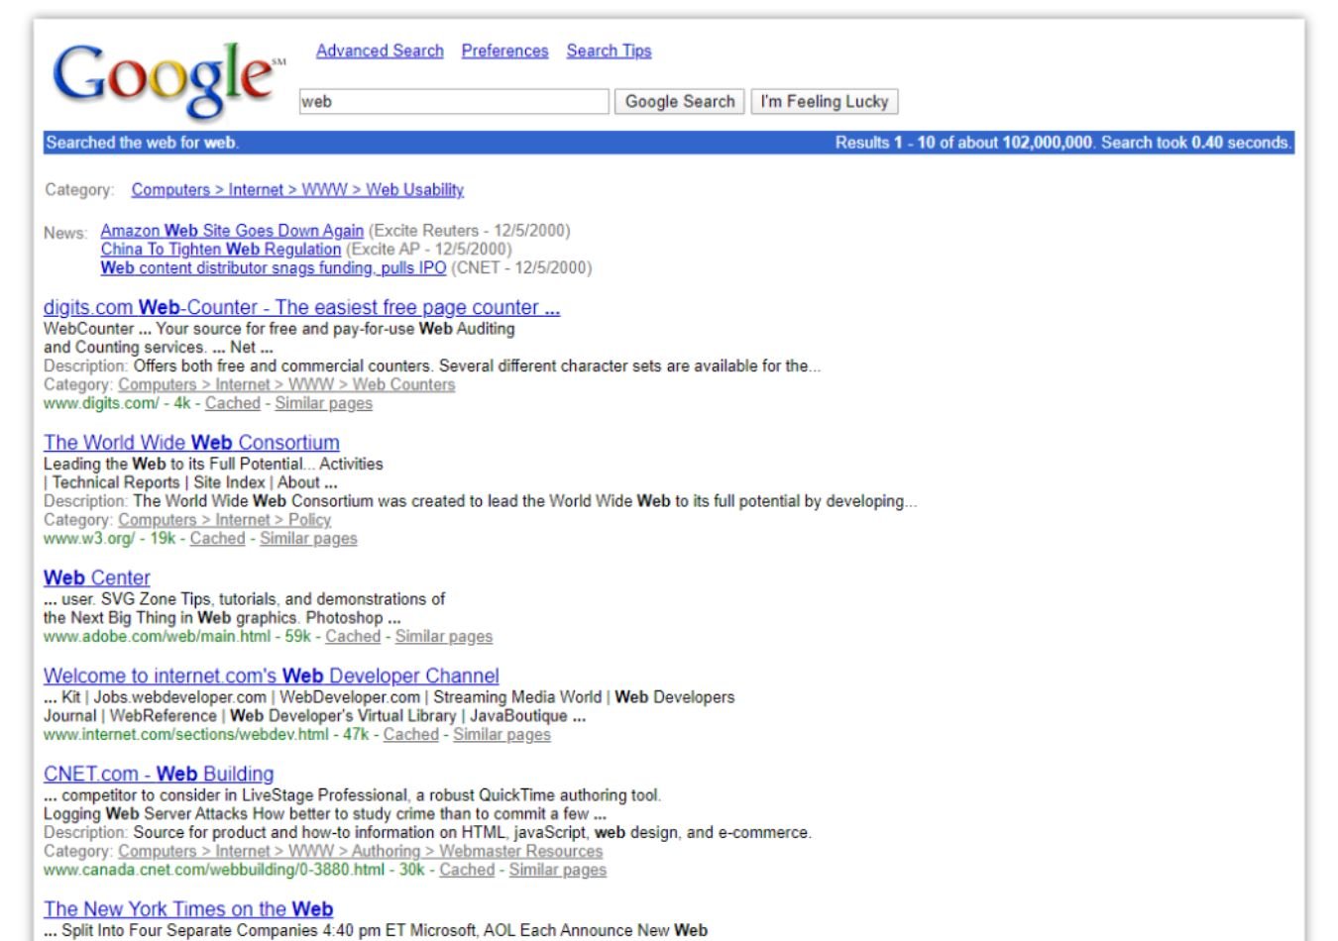
Task: Open internet.com's Web Developer Channel result
Action: coord(272,676)
